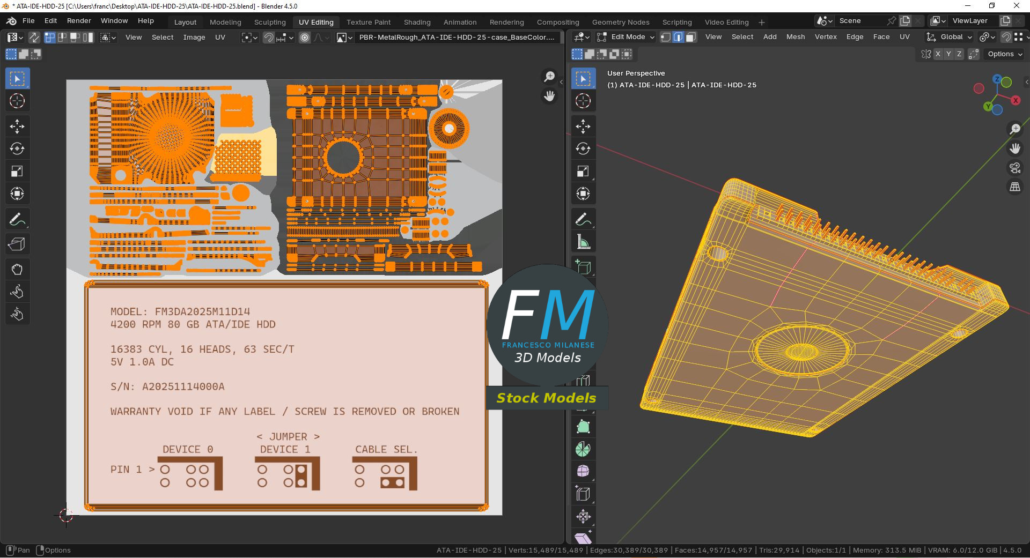This screenshot has width=1030, height=558.
Task: Select the Cursor tool in UV editor
Action: tap(17, 101)
